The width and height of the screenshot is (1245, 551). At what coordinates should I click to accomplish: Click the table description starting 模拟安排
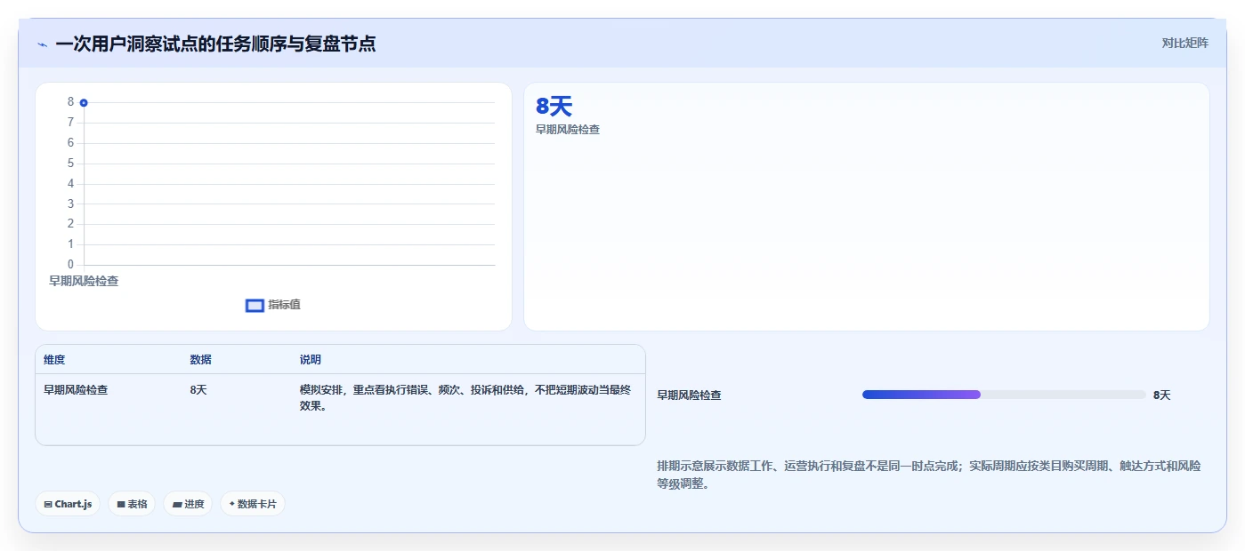[465, 398]
